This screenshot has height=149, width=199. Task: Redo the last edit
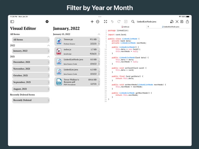119,22
